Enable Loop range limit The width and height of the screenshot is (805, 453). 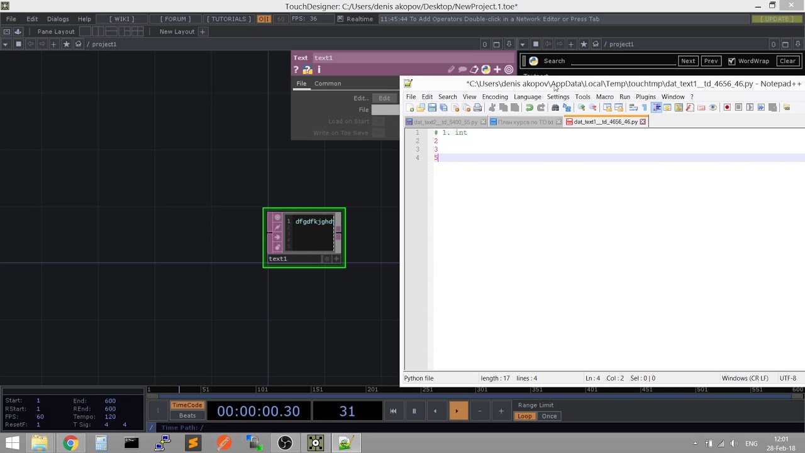(525, 417)
